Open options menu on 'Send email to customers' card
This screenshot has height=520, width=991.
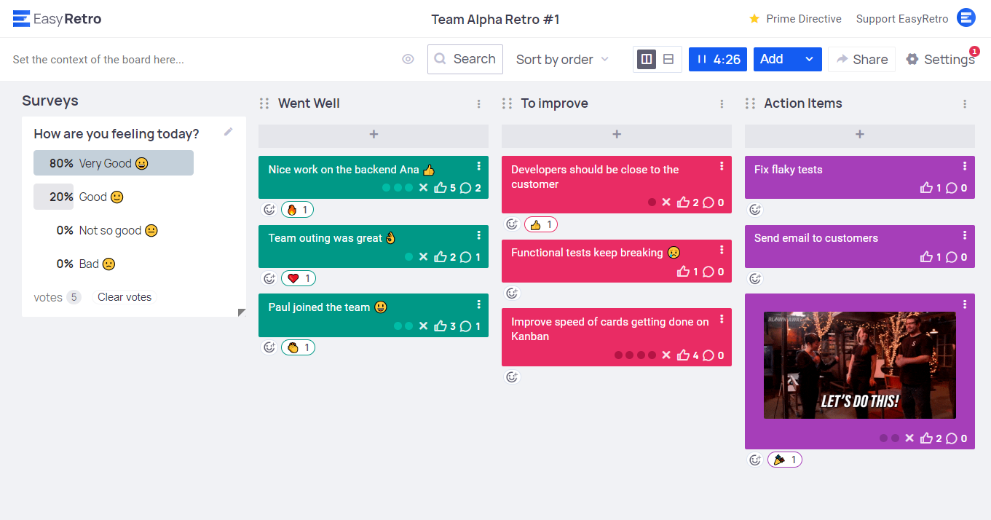pos(965,235)
